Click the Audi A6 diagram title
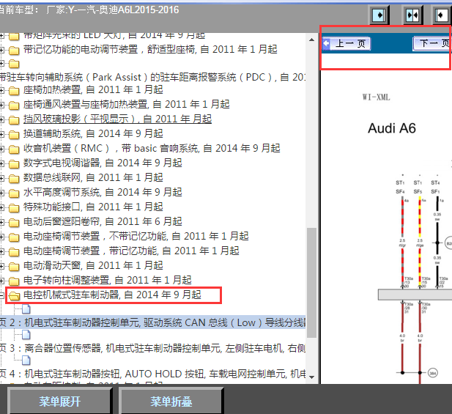452x414 pixels. pyautogui.click(x=392, y=128)
